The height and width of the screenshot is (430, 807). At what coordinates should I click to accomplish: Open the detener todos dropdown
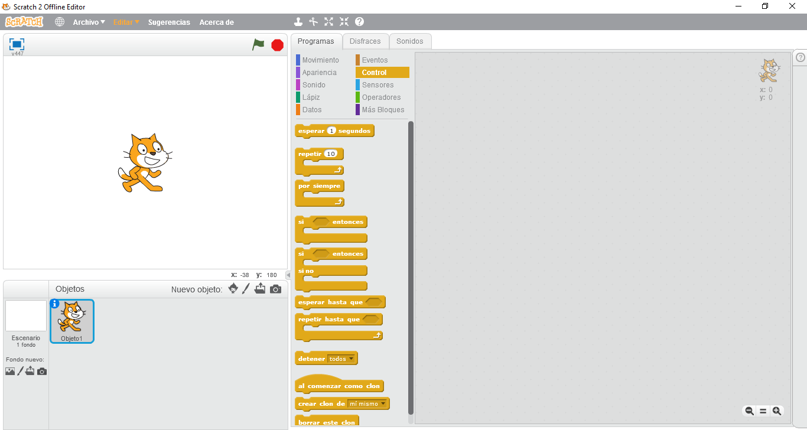pos(351,358)
